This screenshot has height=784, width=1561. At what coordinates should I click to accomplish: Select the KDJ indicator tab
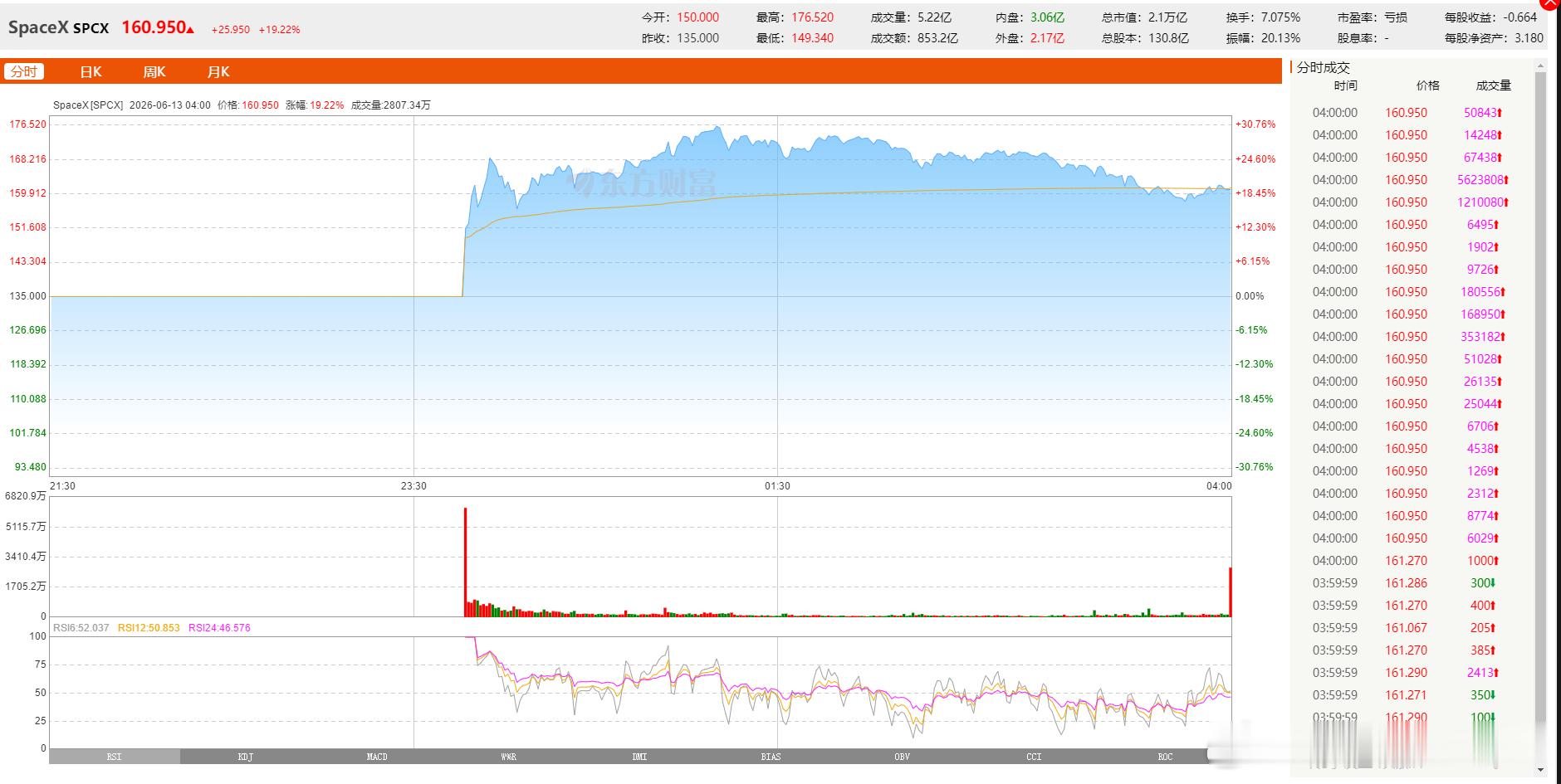tap(246, 757)
